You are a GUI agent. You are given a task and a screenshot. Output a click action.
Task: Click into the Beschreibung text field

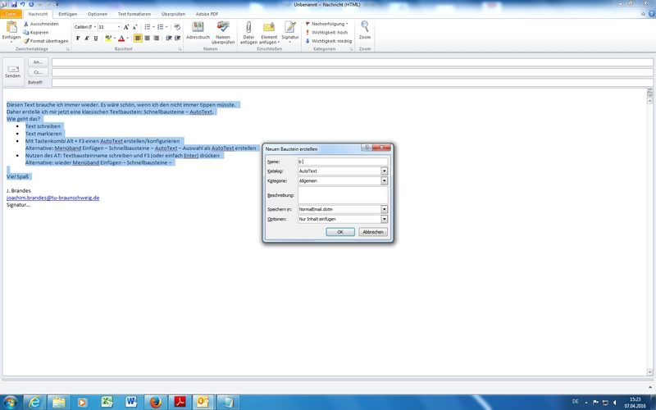click(x=342, y=194)
